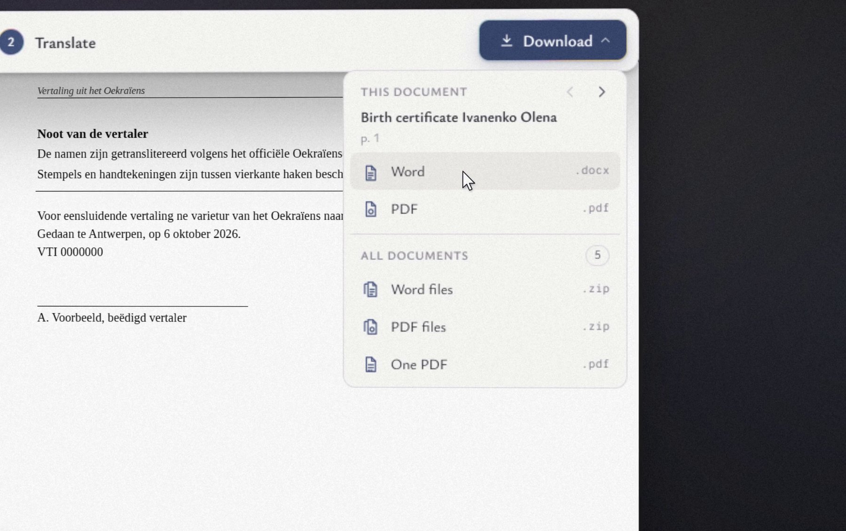
Task: Download everything as One PDF
Action: (x=485, y=364)
